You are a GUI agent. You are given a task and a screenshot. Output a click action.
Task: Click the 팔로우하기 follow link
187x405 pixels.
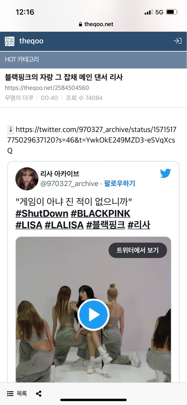pyautogui.click(x=120, y=184)
